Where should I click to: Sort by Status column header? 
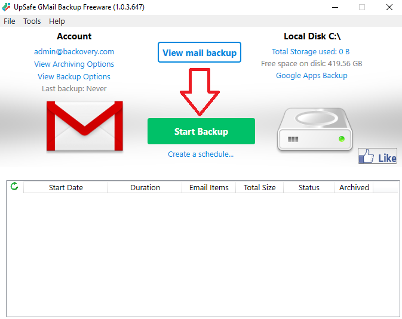309,187
